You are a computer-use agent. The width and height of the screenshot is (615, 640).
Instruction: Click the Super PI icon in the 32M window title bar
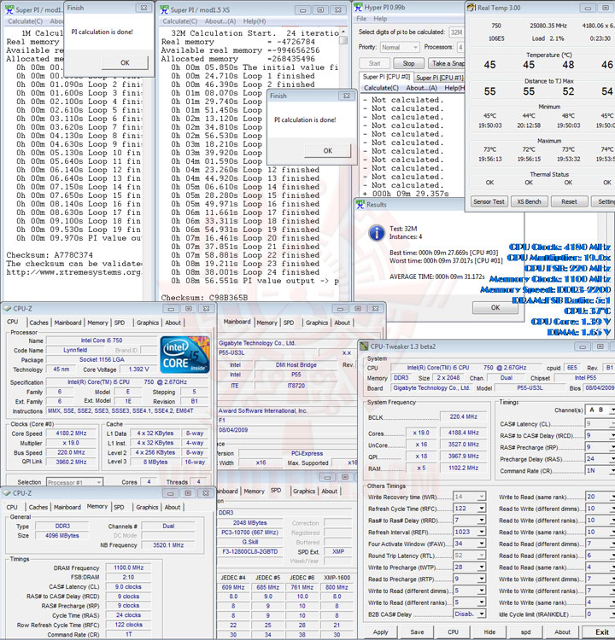click(x=164, y=9)
